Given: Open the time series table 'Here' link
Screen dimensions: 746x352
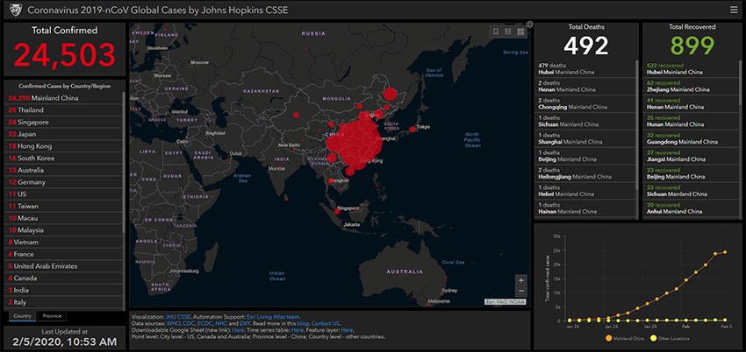Looking at the screenshot, I should (x=298, y=330).
